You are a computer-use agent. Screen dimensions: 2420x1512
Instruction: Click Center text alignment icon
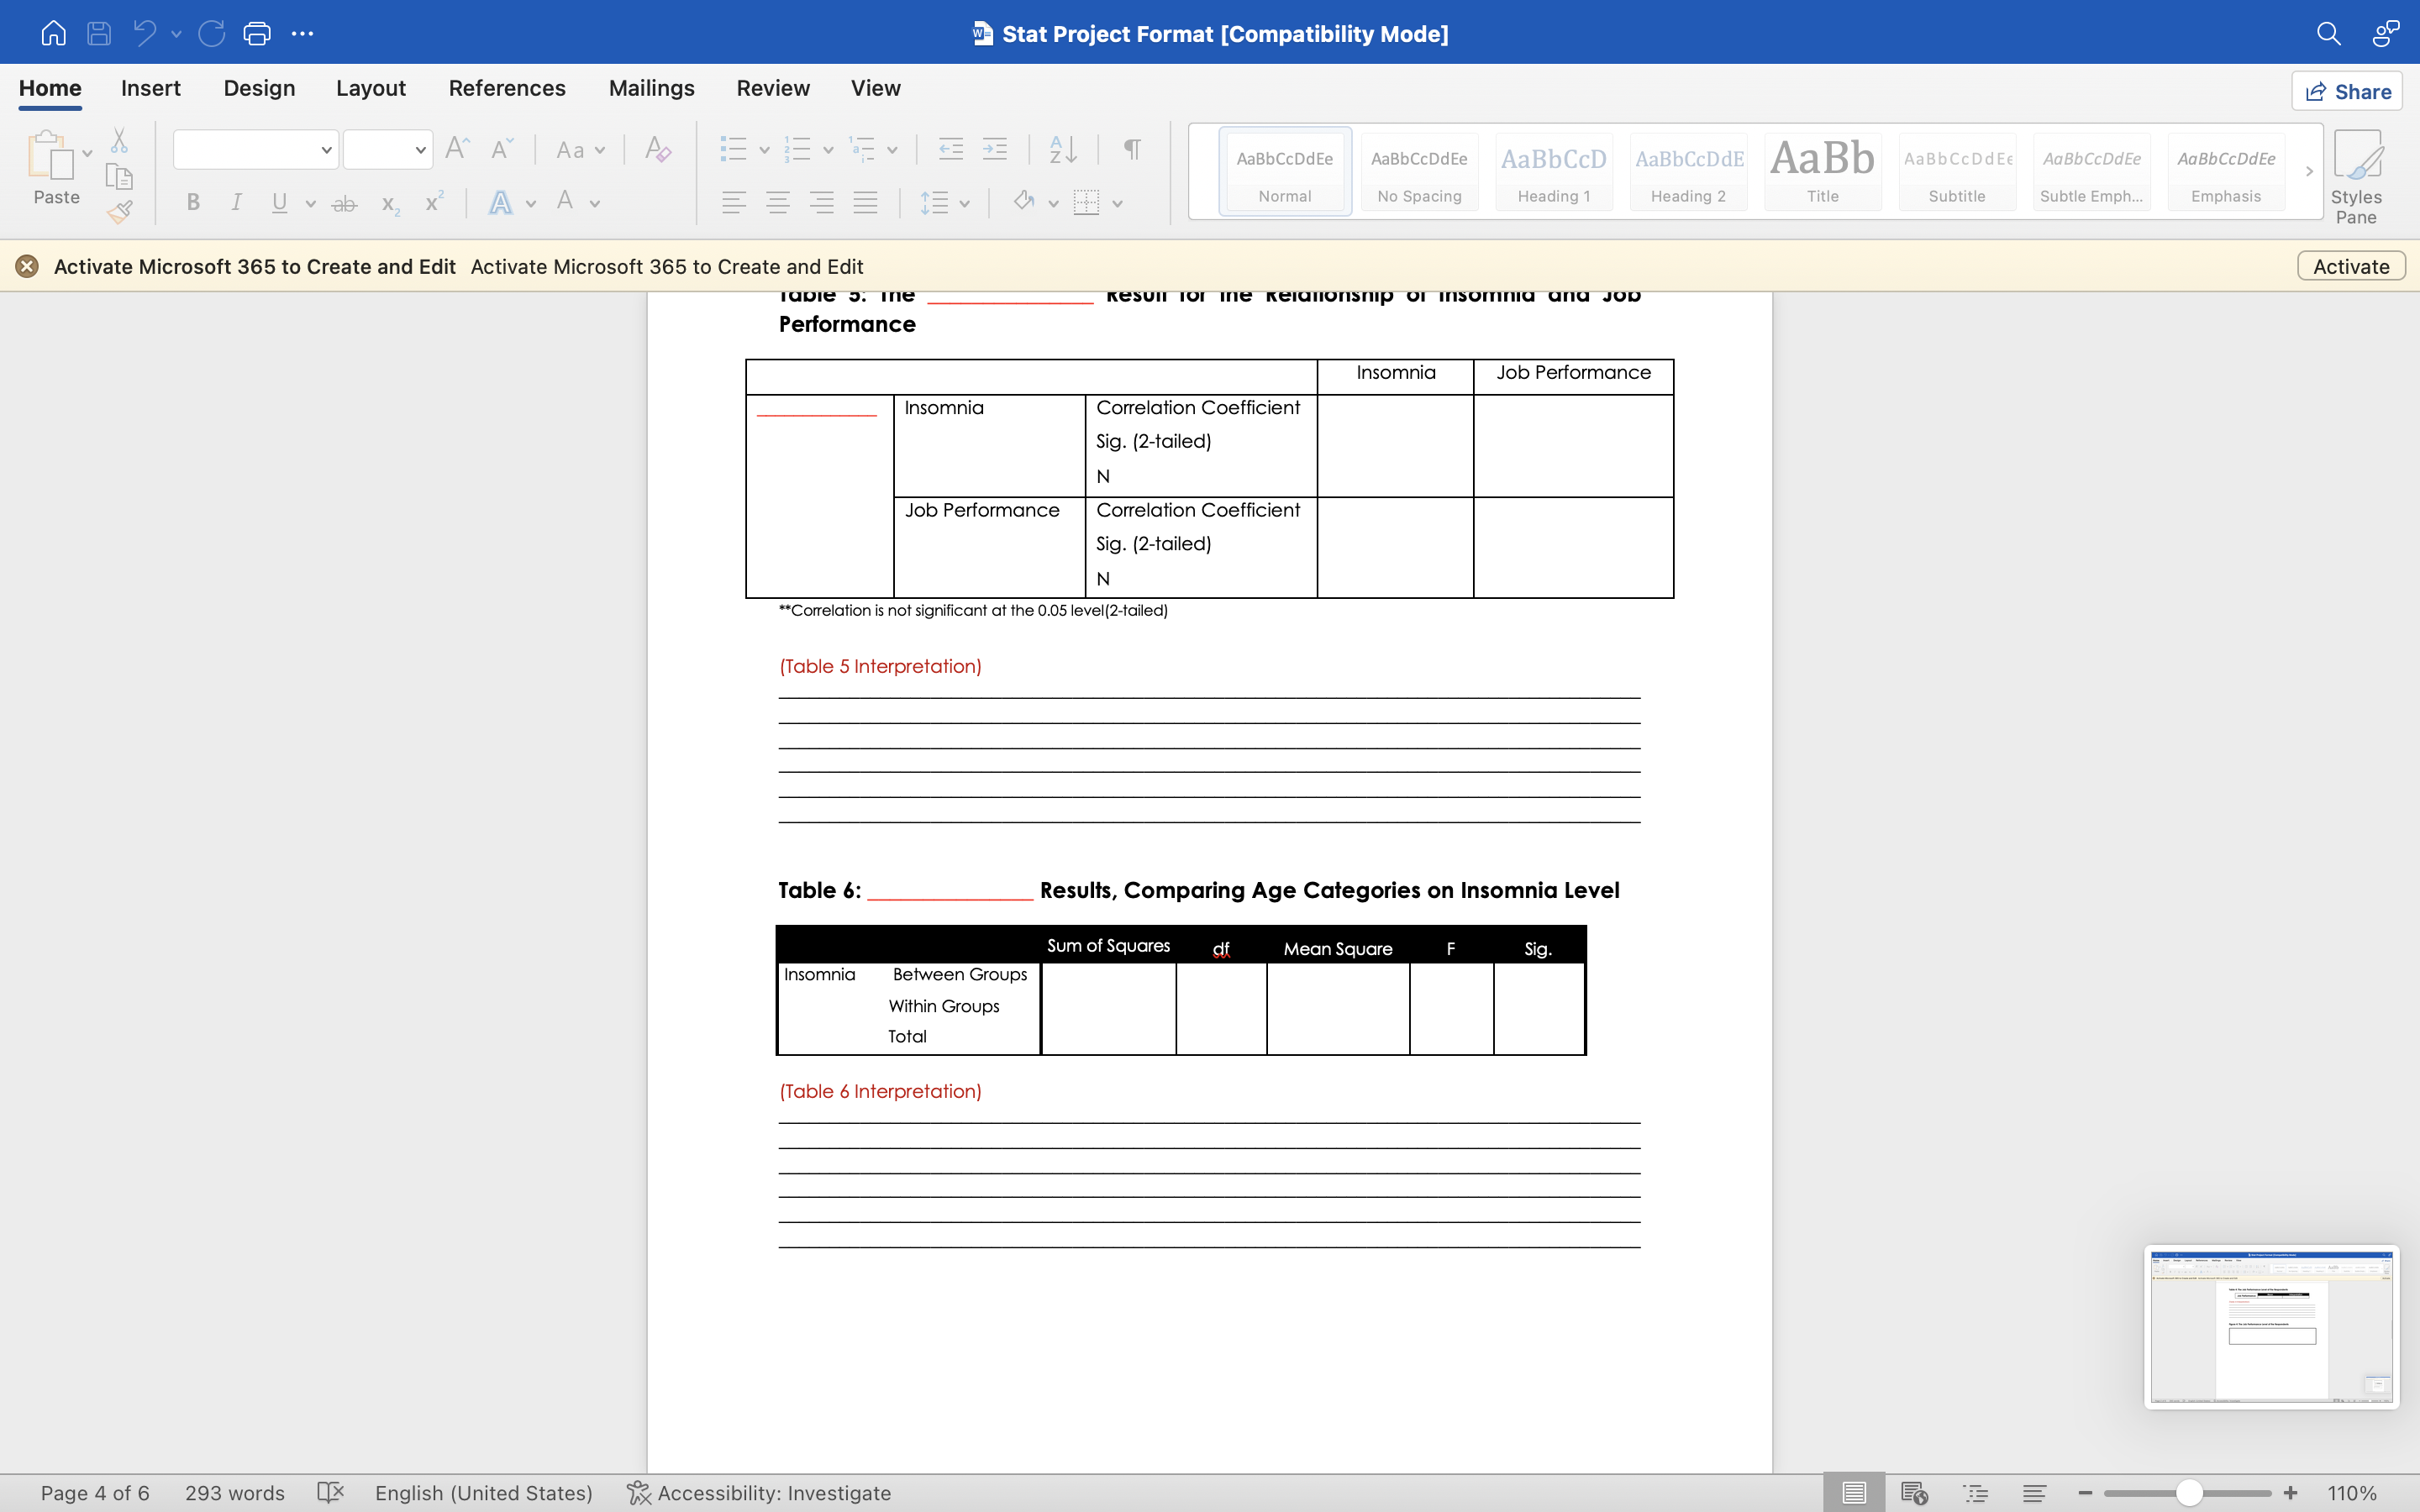click(x=778, y=203)
